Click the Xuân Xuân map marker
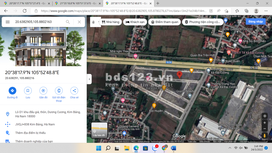This screenshot has height=153, width=272. coord(223,61)
